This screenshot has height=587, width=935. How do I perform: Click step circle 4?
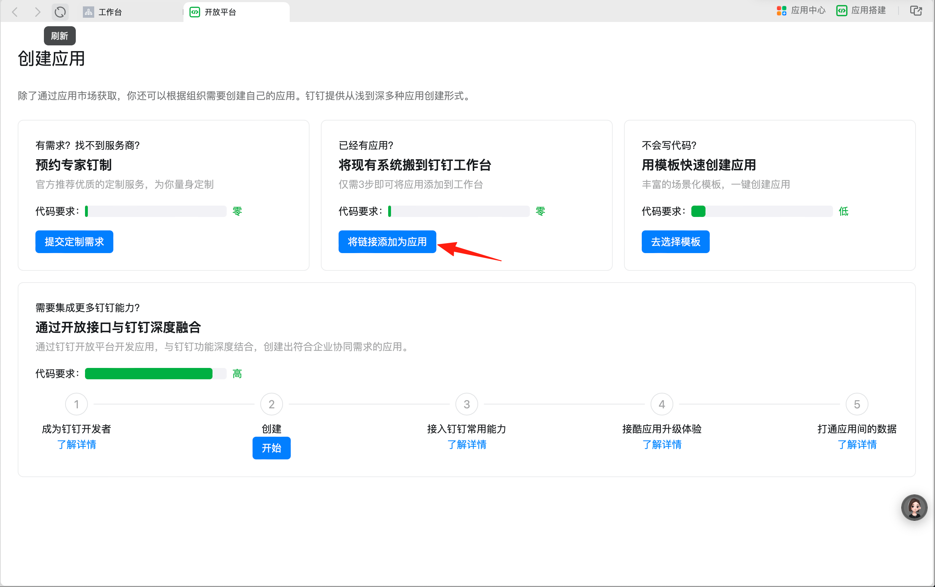662,404
